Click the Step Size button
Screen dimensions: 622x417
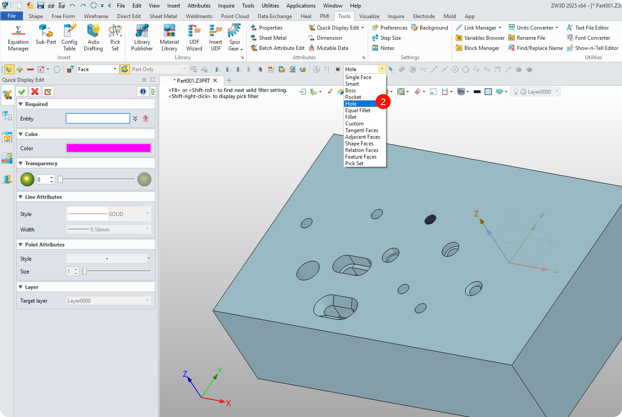click(386, 38)
